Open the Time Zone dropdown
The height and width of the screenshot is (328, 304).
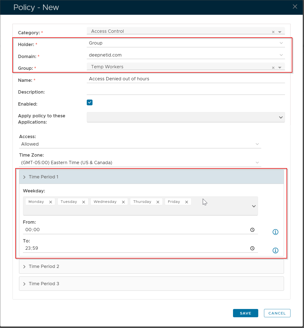coord(140,163)
